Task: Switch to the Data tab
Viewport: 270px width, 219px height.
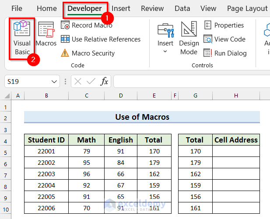Action: click(182, 8)
